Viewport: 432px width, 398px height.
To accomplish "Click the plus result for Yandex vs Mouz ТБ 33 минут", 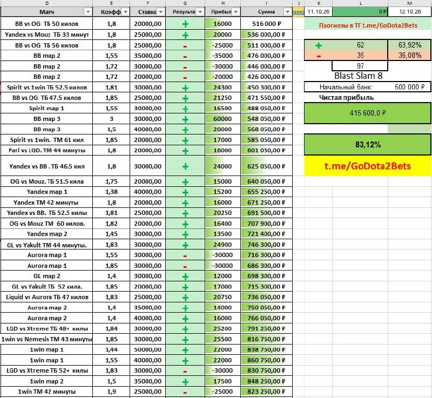I will 185,35.
